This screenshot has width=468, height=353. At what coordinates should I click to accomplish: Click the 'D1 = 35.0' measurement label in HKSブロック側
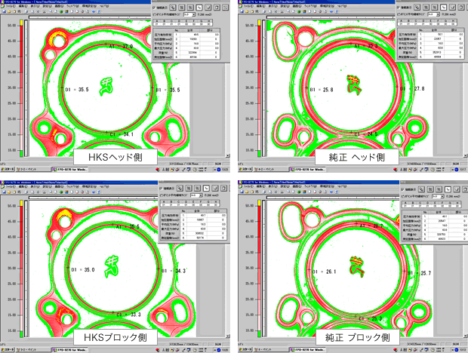click(83, 270)
